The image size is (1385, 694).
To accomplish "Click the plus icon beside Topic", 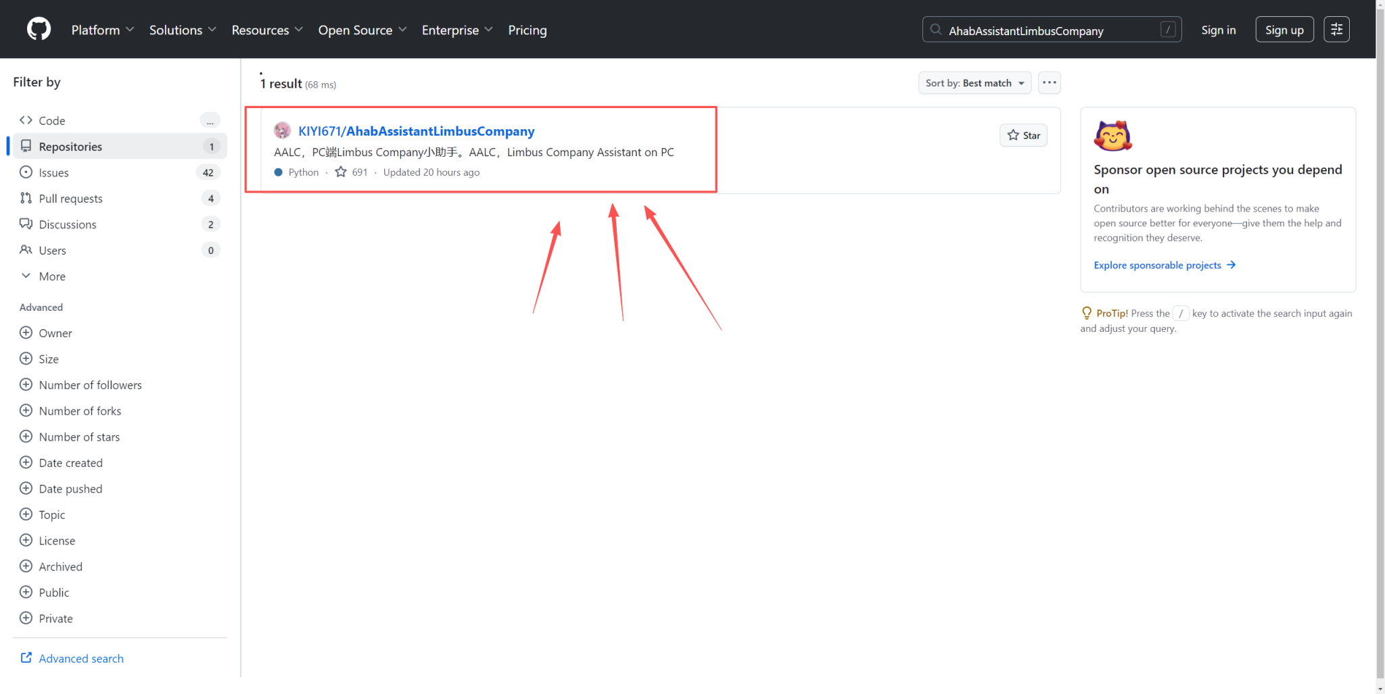I will [26, 514].
